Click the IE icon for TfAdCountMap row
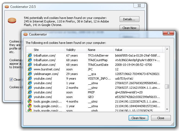Screen dimensions: 179x131 [30, 60]
